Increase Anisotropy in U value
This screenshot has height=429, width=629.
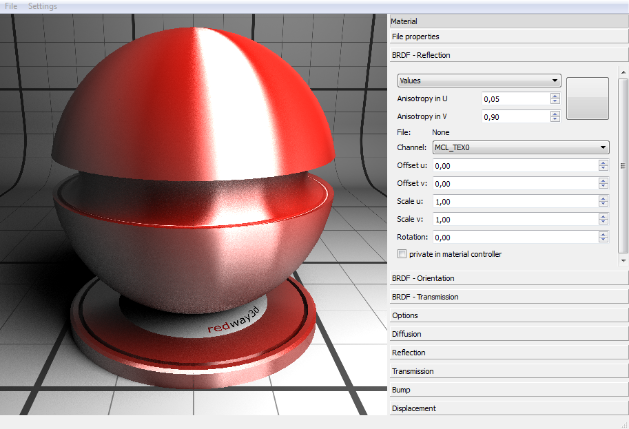click(x=555, y=96)
